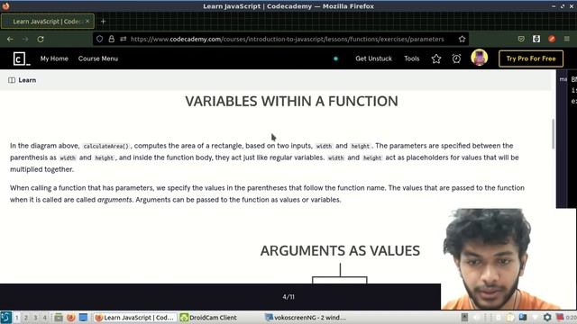Click the settings gear tray icon
577x324 pixels.
[x=547, y=318]
